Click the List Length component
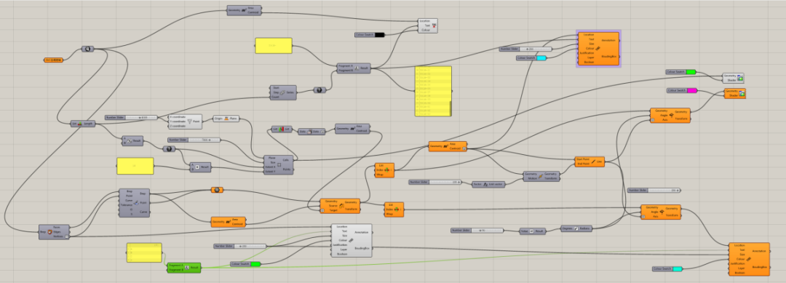 pyautogui.click(x=83, y=123)
